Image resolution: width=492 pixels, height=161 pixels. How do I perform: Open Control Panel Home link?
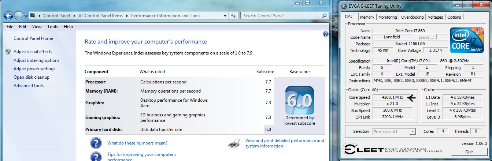point(33,38)
